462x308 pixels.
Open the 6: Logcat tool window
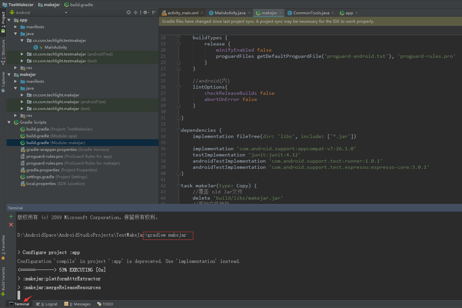coord(47,304)
